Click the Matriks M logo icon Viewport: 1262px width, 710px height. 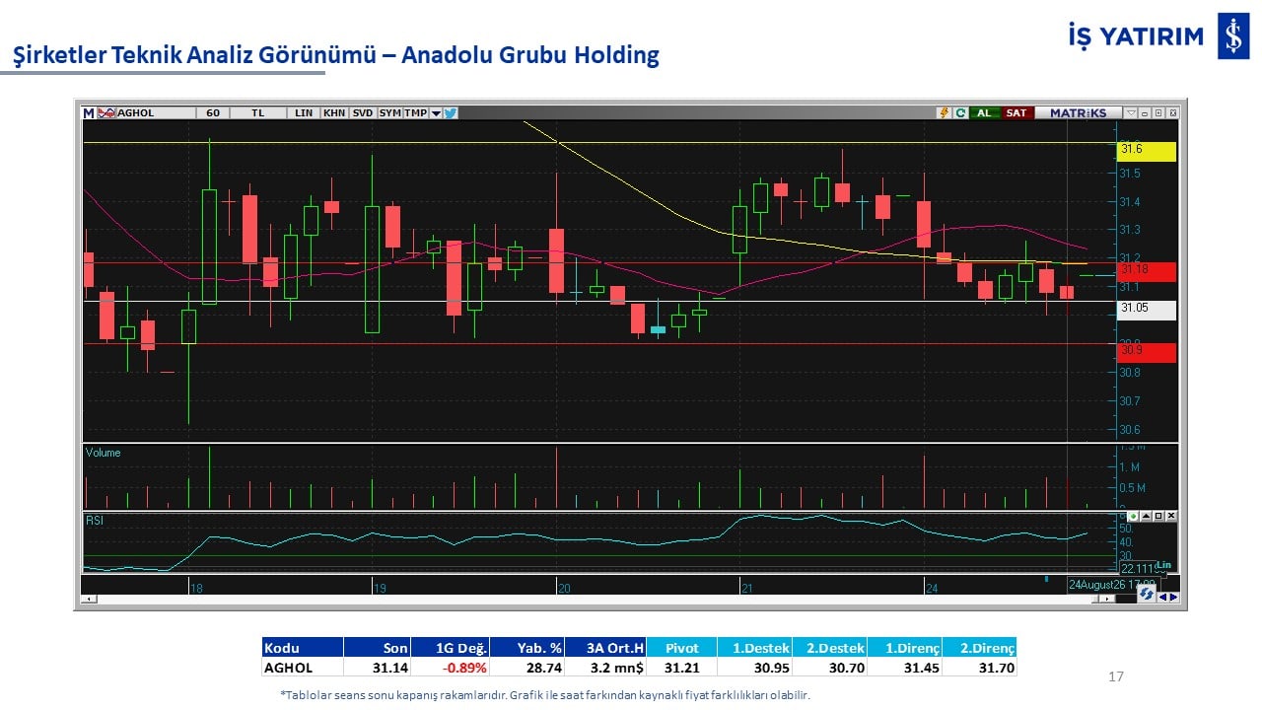point(88,112)
